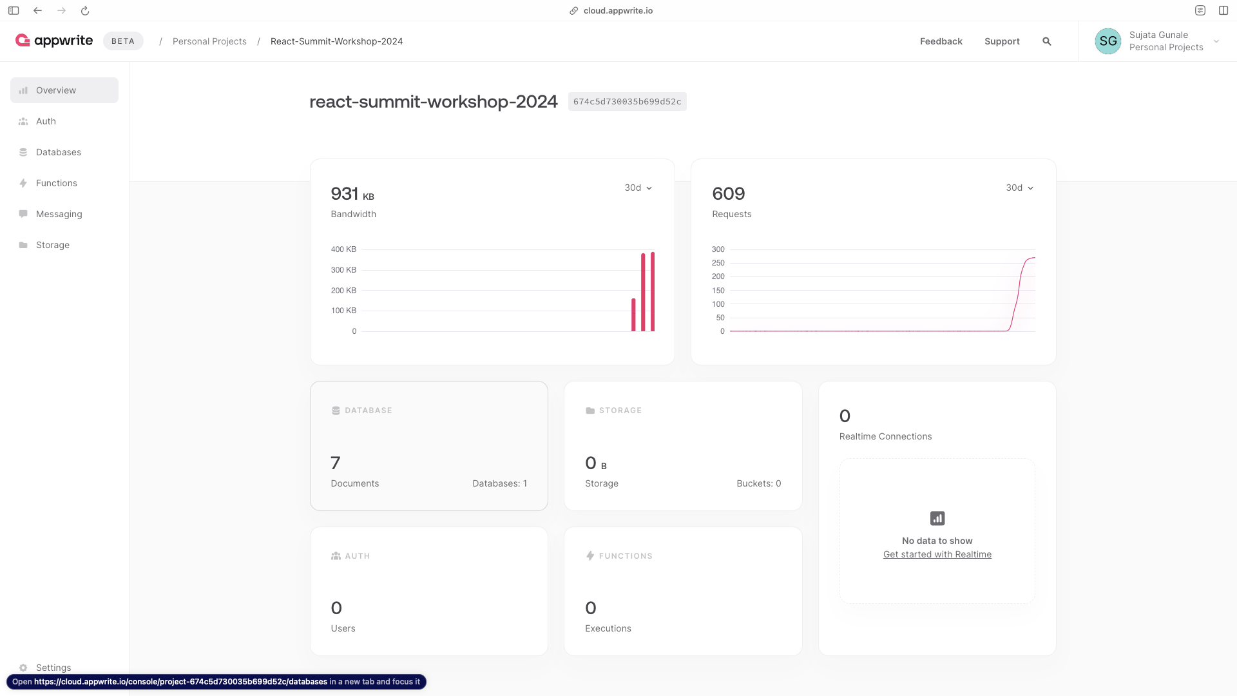Click the browser reload icon
The width and height of the screenshot is (1237, 696).
[x=85, y=10]
